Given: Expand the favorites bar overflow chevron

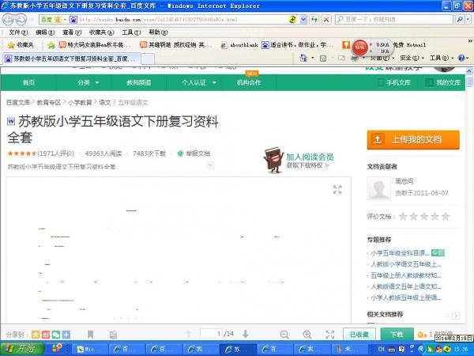Looking at the screenshot, I should tap(470, 41).
